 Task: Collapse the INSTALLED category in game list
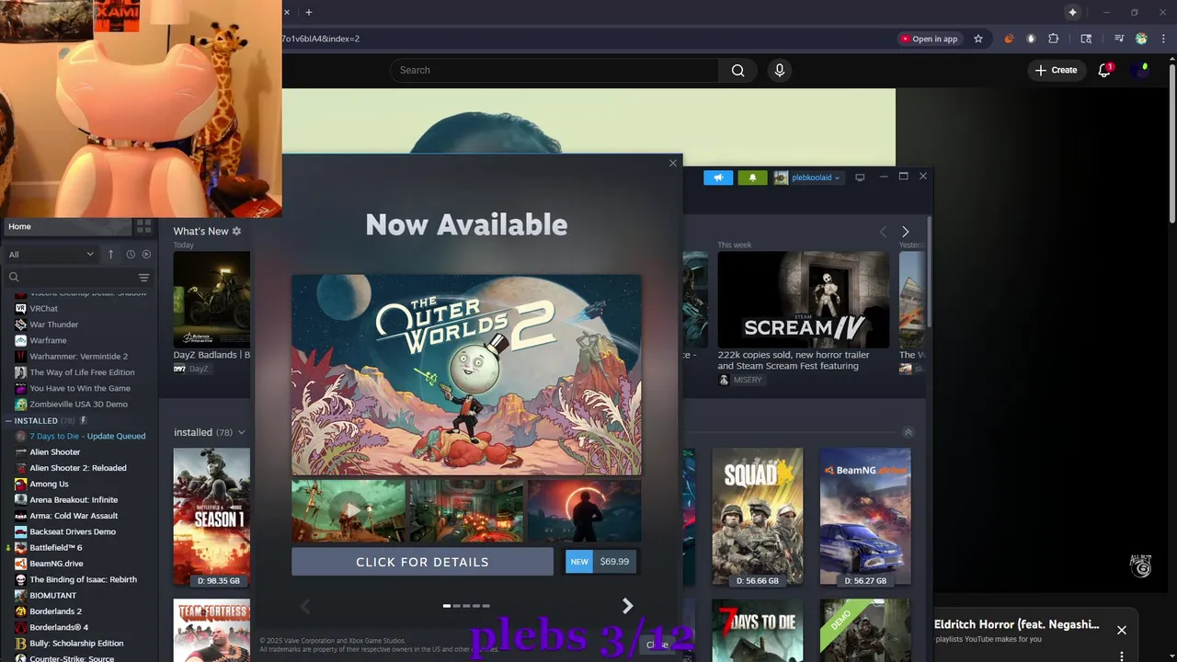click(10, 420)
